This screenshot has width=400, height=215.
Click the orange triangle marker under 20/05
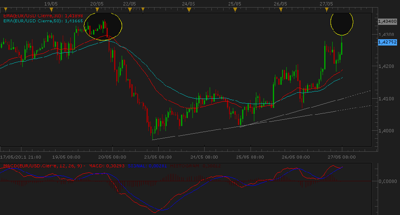(x=97, y=8)
